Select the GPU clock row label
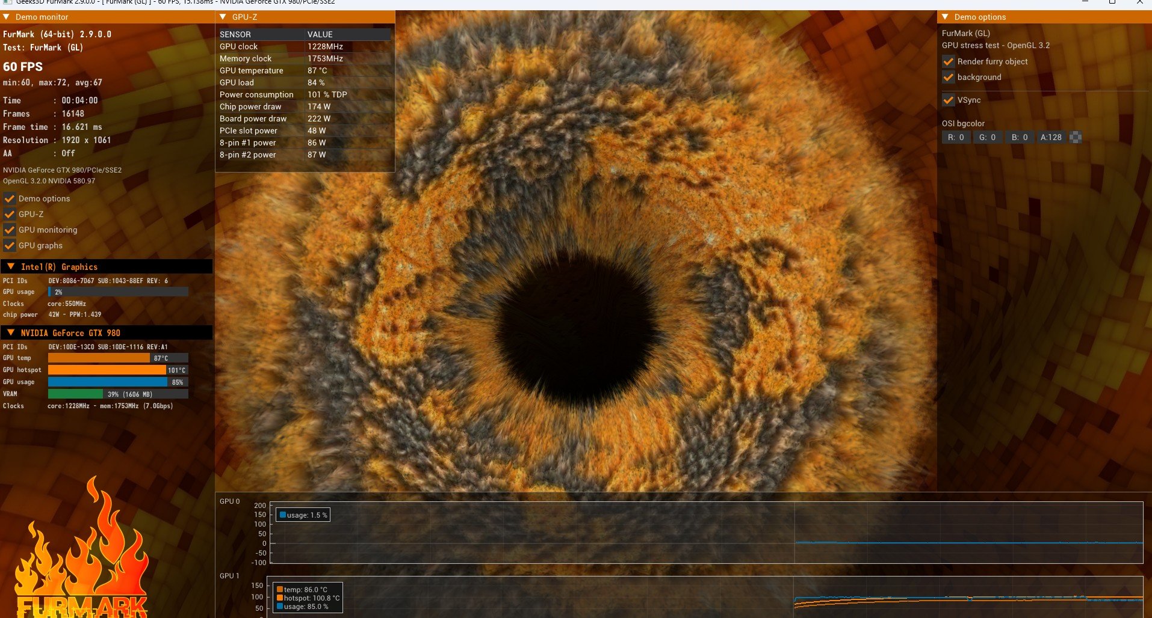Image resolution: width=1152 pixels, height=618 pixels. [238, 46]
